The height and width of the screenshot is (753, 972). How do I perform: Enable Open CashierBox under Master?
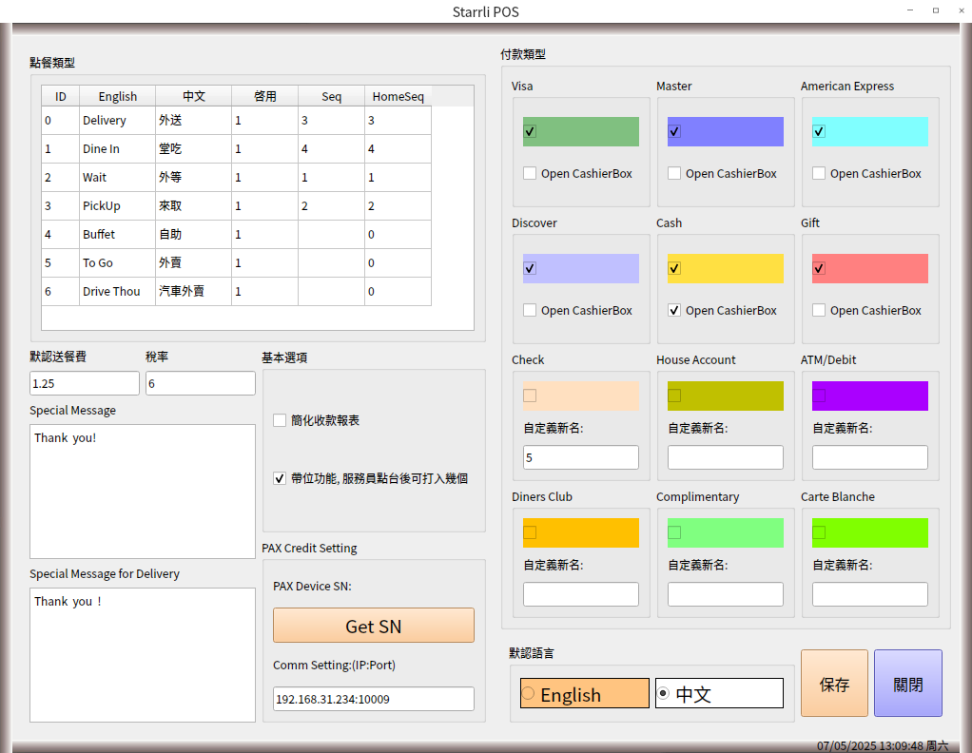674,173
